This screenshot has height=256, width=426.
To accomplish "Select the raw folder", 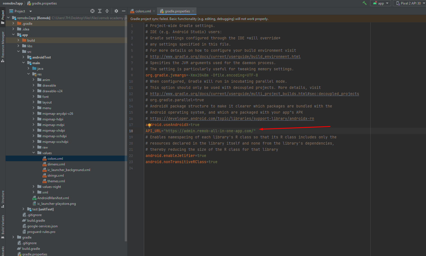I will 45,147.
